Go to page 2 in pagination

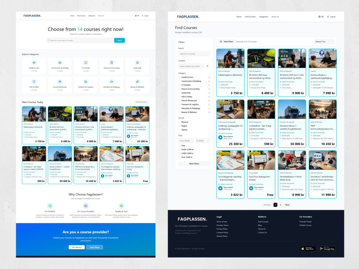tap(280, 205)
